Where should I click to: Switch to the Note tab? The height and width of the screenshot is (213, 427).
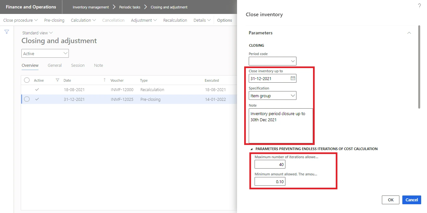[x=98, y=65]
